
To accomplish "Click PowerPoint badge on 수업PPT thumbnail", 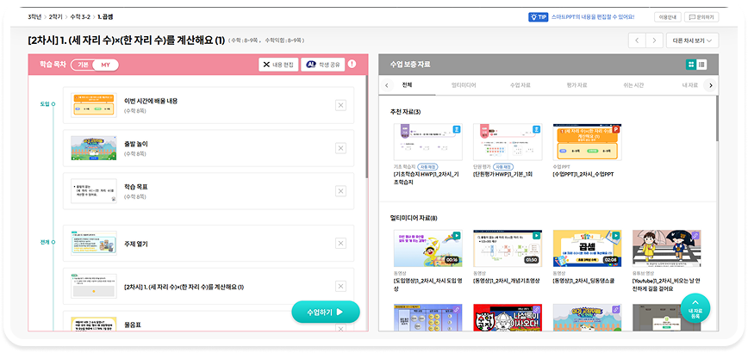I will 616,129.
